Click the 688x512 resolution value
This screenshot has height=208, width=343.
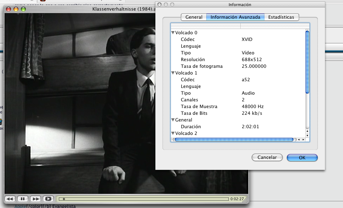(x=252, y=59)
